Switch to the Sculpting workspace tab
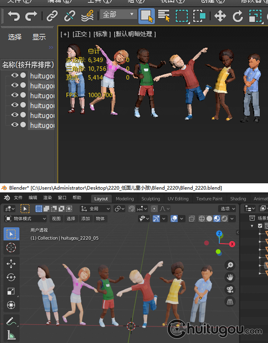268x343 pixels. tap(150, 199)
